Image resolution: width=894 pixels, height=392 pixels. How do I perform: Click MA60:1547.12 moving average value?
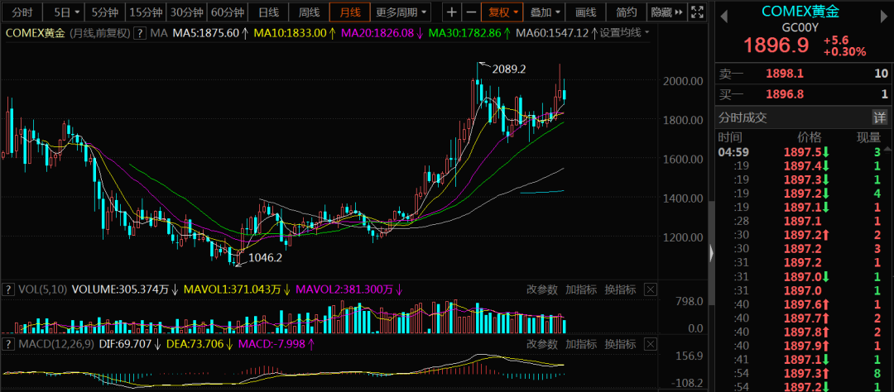[556, 33]
